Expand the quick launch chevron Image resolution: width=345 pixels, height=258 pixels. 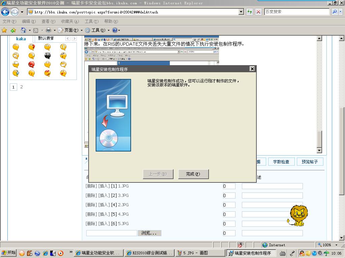tap(71, 252)
